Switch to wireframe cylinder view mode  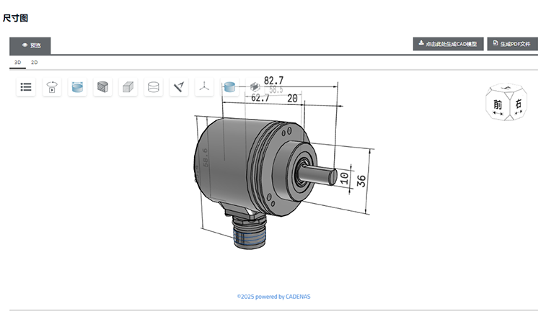pyautogui.click(x=153, y=87)
